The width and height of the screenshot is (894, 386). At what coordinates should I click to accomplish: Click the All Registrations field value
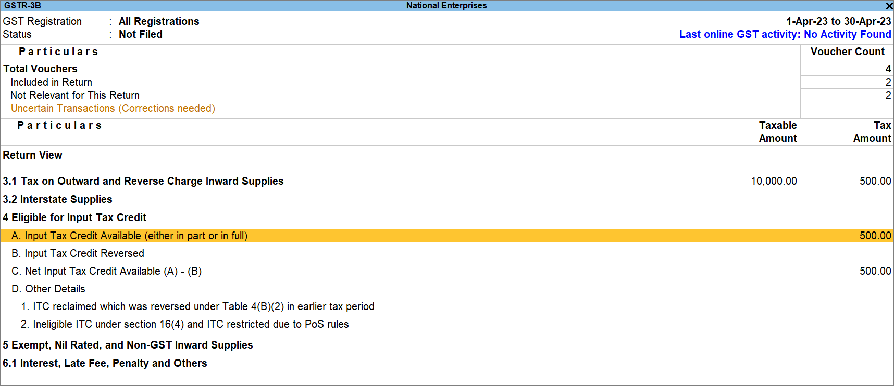(159, 21)
